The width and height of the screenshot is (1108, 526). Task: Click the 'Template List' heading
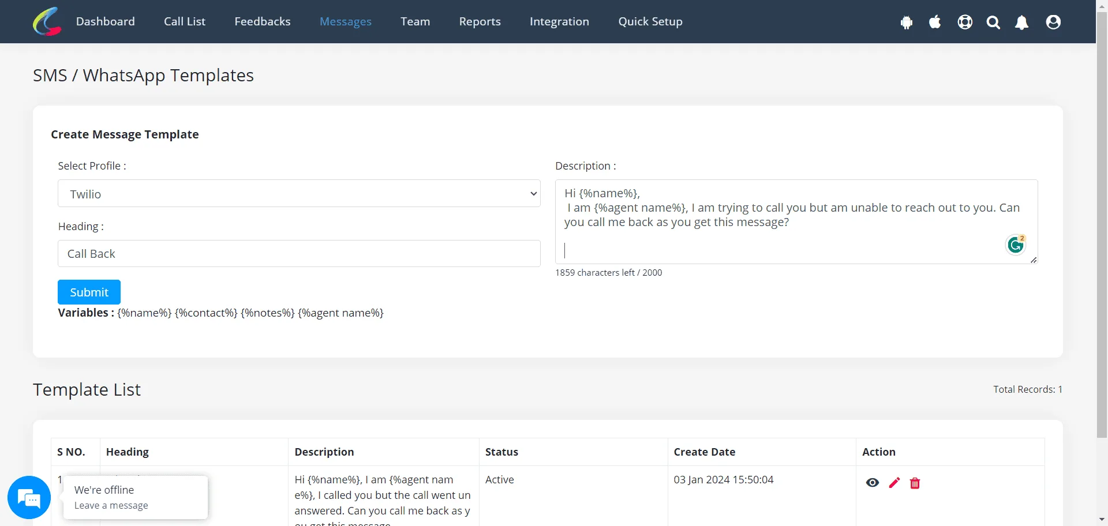pos(87,389)
